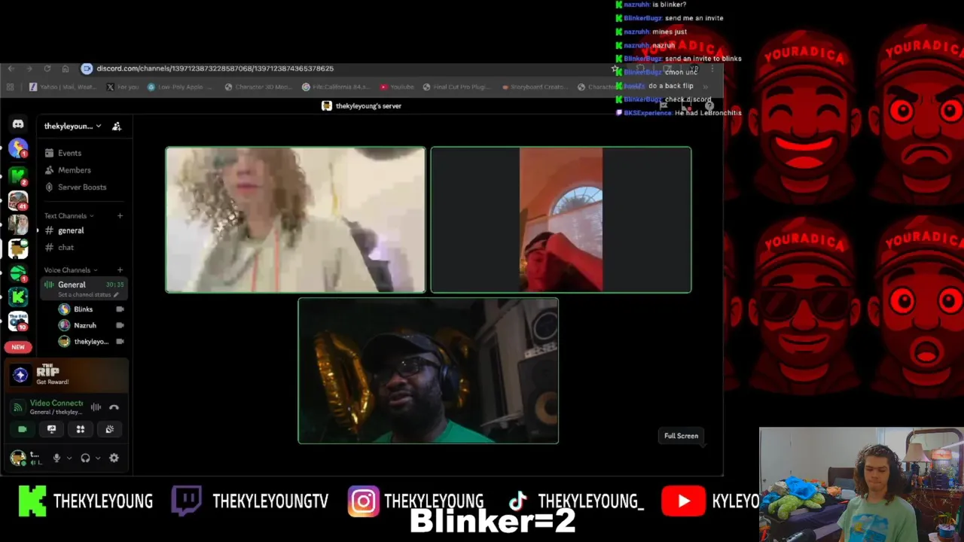Open Discord direct messages home icon
This screenshot has height=542, width=964.
click(18, 124)
